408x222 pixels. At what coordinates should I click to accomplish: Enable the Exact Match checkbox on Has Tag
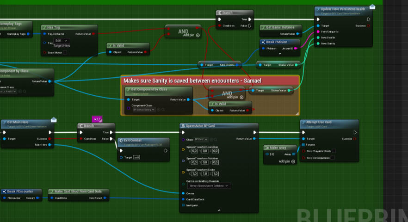click(x=65, y=53)
